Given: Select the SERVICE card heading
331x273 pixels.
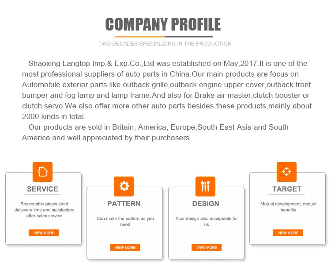Looking at the screenshot, I should 42,189.
